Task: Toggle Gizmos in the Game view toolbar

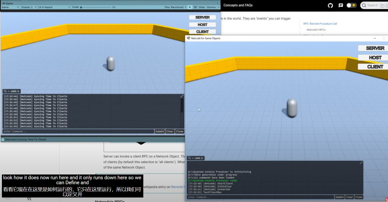Action: pos(211,7)
